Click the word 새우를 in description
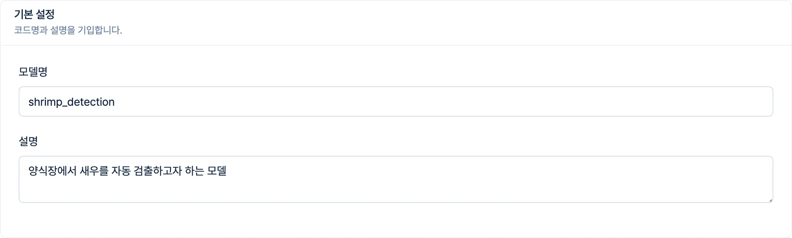Screen dimensions: 792x238 click(x=94, y=171)
